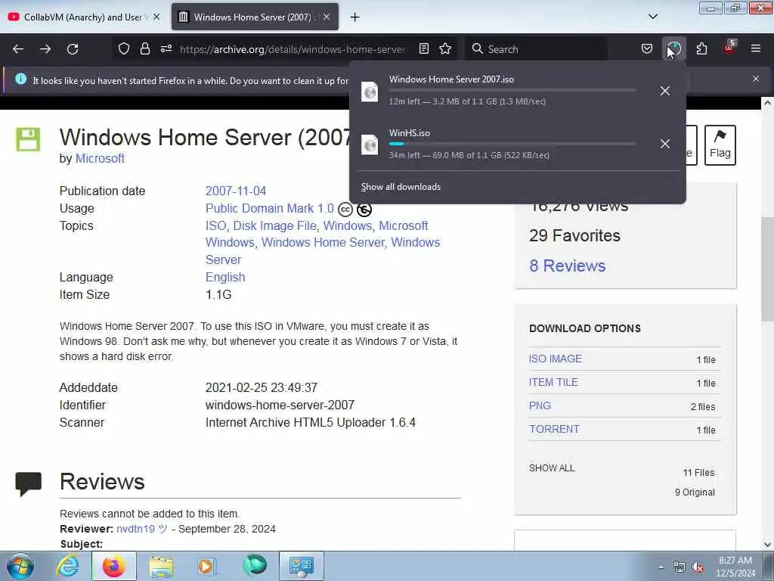Bookmark this page with the star
Viewport: 774px width, 581px height.
[x=445, y=48]
